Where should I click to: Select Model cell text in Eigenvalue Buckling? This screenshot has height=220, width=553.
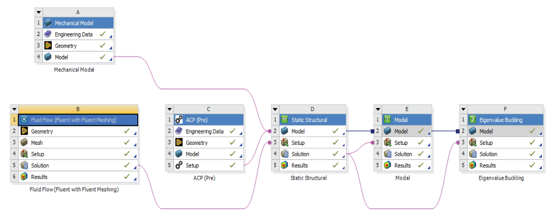pos(486,131)
